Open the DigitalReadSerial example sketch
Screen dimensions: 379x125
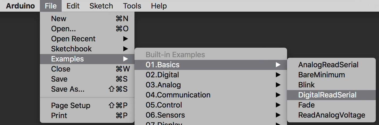pyautogui.click(x=327, y=95)
